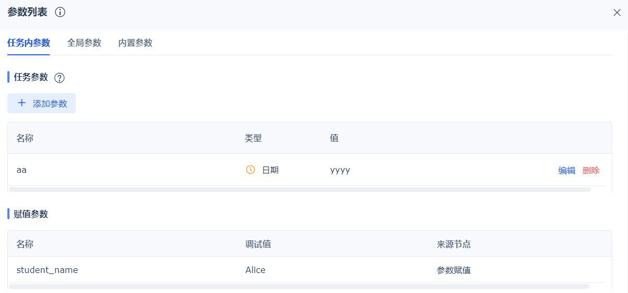Click the 值 column header in task table

pos(334,138)
